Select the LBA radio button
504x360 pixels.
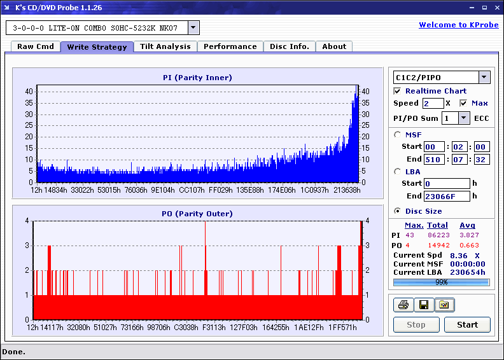point(398,171)
